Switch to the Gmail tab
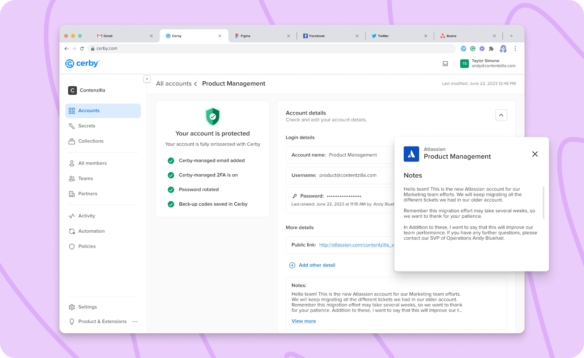 pyautogui.click(x=125, y=36)
